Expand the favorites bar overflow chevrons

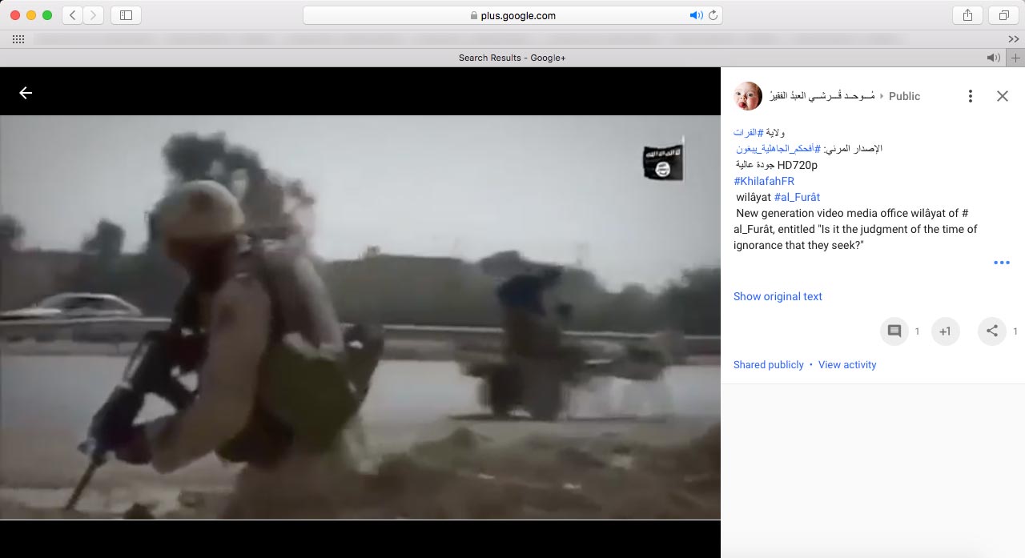click(1013, 39)
